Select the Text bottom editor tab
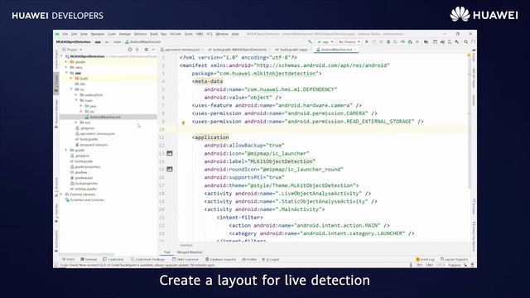Image resolution: width=530 pixels, height=298 pixels. pyautogui.click(x=167, y=252)
